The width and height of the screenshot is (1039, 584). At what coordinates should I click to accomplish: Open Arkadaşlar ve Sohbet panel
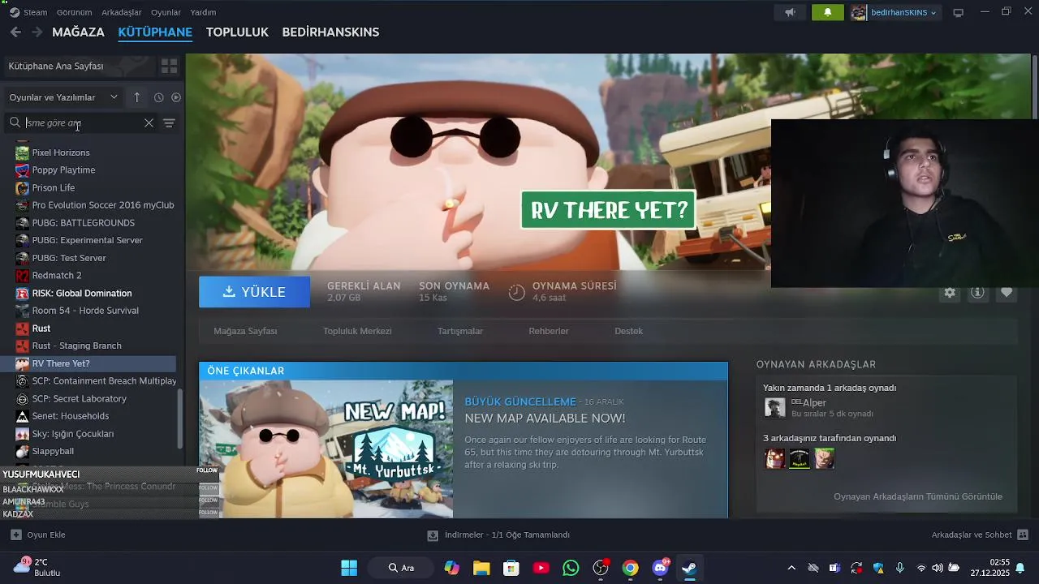click(x=980, y=535)
